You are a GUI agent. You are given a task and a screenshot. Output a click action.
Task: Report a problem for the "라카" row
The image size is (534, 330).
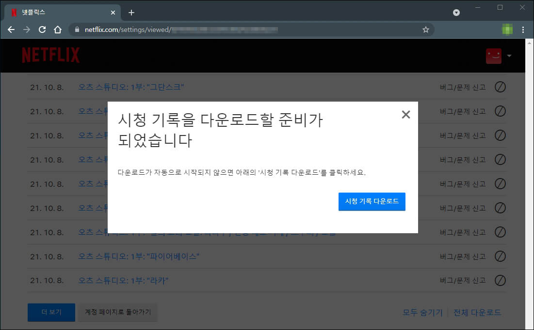(463, 281)
